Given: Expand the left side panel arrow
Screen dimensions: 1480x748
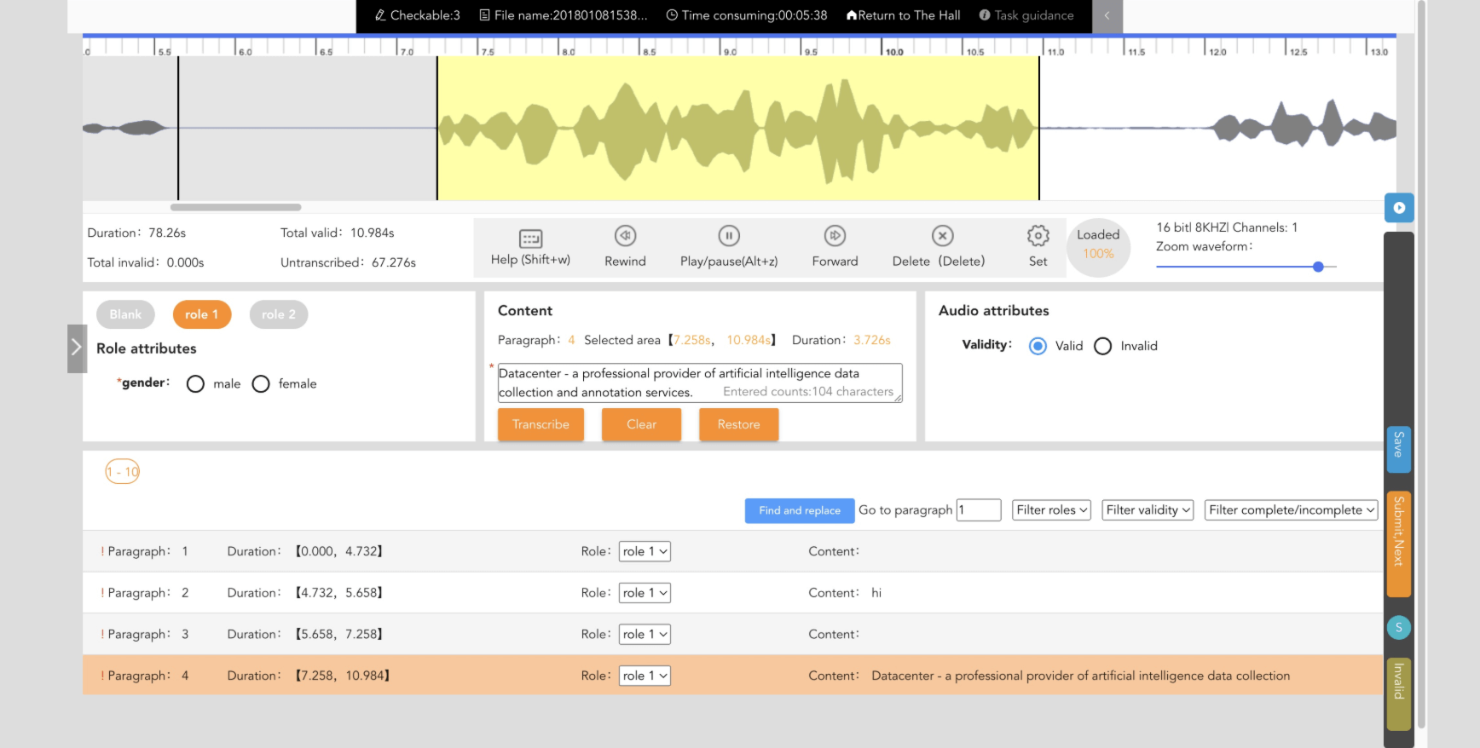Looking at the screenshot, I should 77,348.
